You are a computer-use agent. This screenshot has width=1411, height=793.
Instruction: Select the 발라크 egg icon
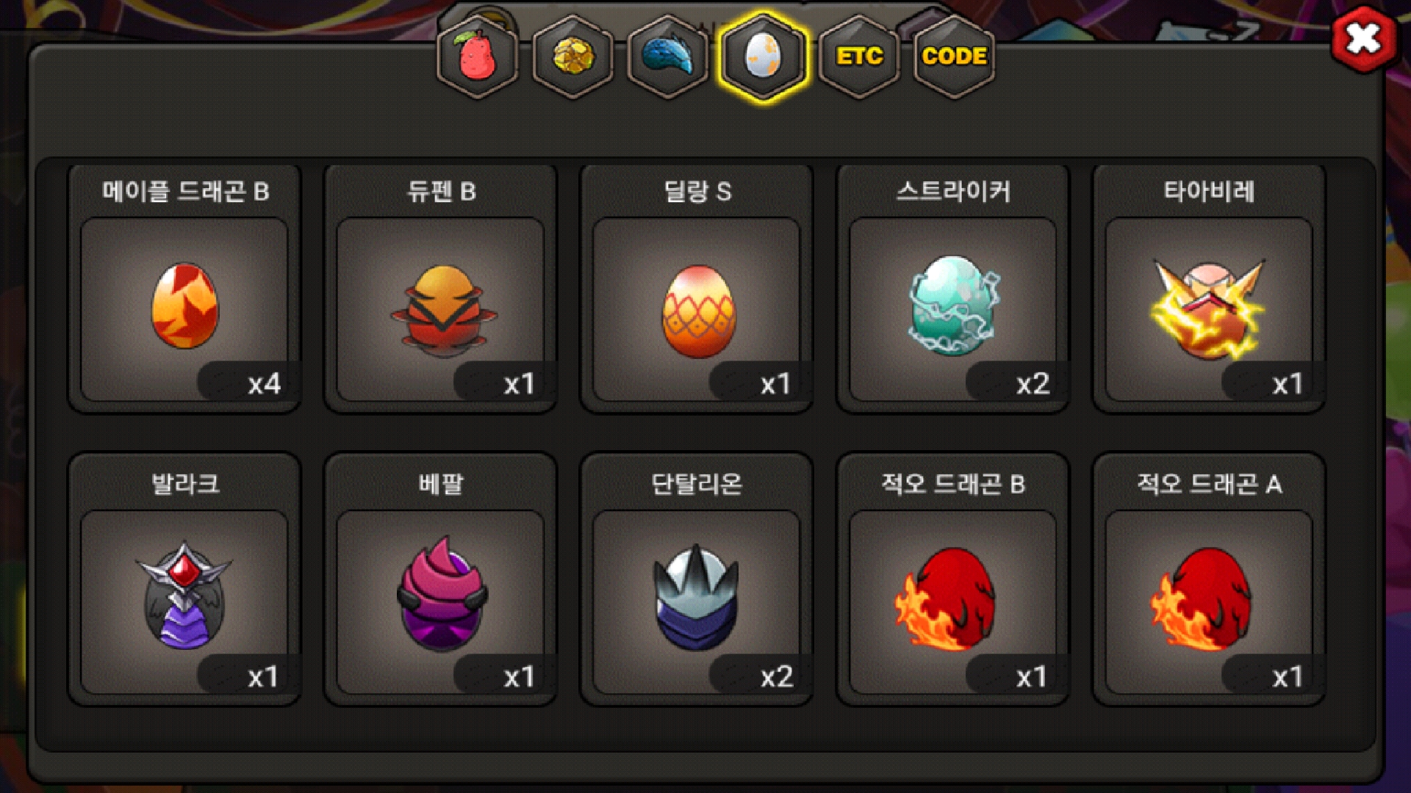[x=184, y=596]
